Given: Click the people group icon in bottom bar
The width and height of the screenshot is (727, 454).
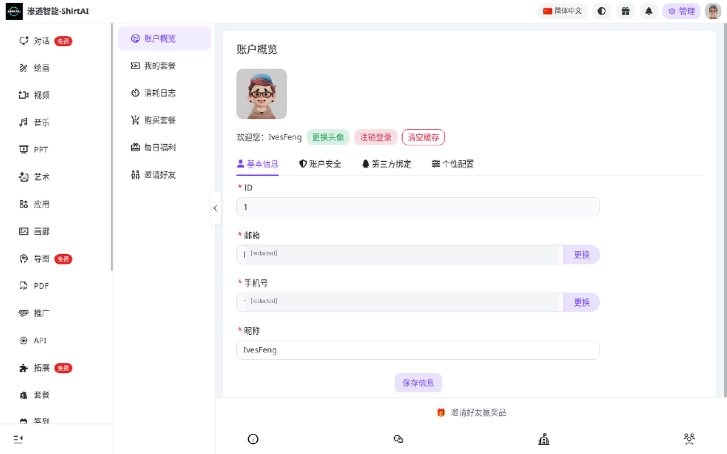Looking at the screenshot, I should coord(690,439).
